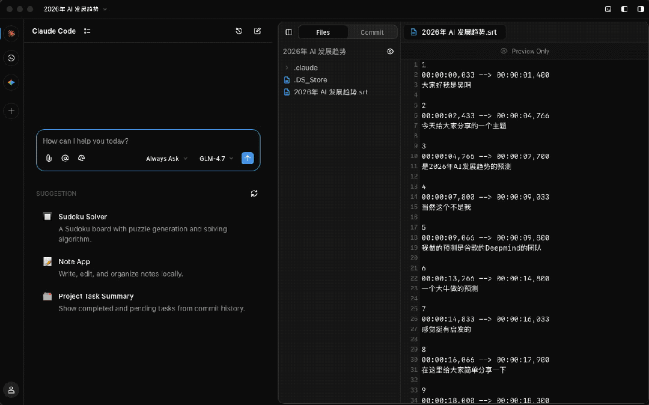The width and height of the screenshot is (649, 405).
Task: Start a new chat with the compose icon
Action: [257, 31]
